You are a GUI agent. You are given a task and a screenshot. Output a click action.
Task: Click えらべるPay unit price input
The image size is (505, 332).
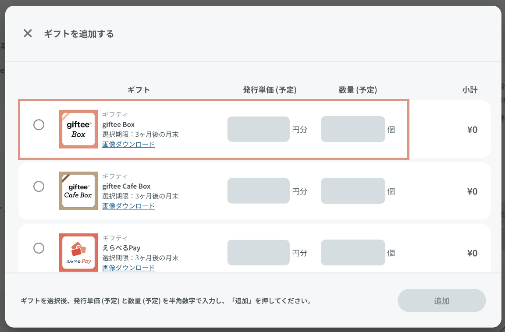258,252
